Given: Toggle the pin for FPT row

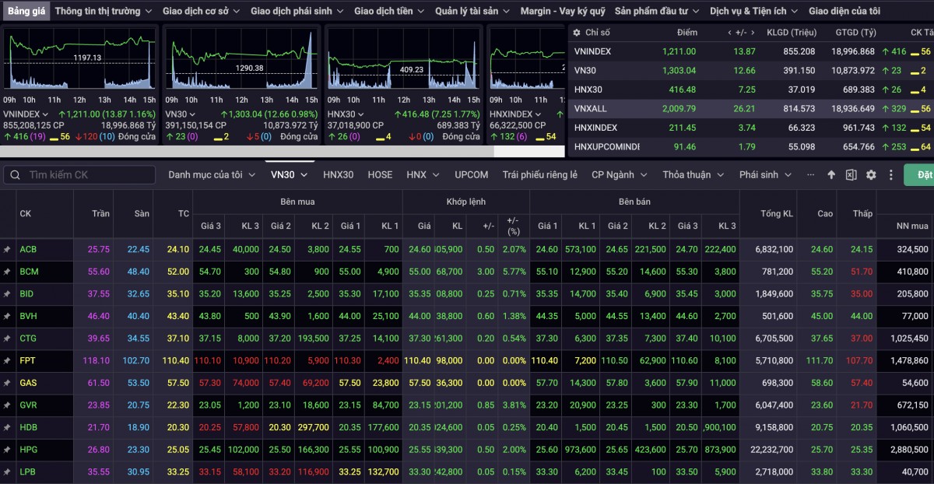Looking at the screenshot, I should pyautogui.click(x=7, y=361).
